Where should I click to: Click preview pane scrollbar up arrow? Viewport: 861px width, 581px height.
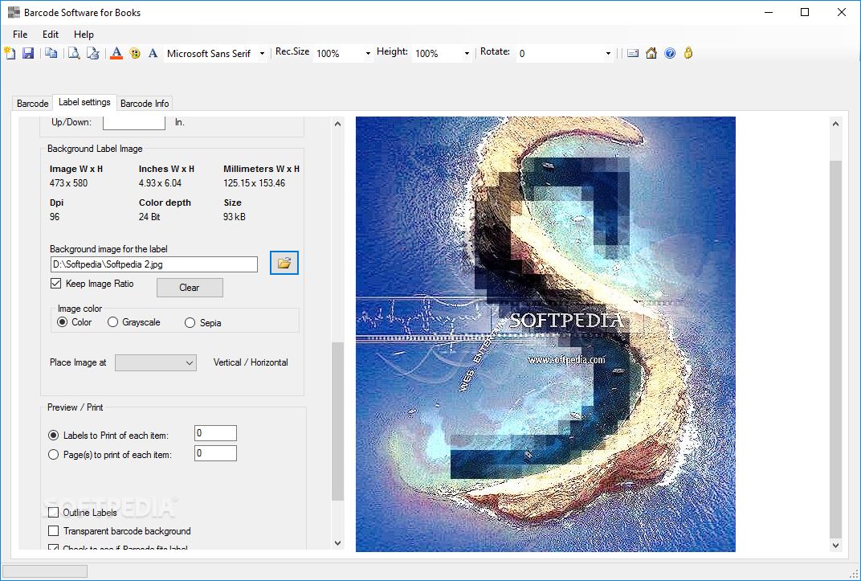pyautogui.click(x=835, y=124)
